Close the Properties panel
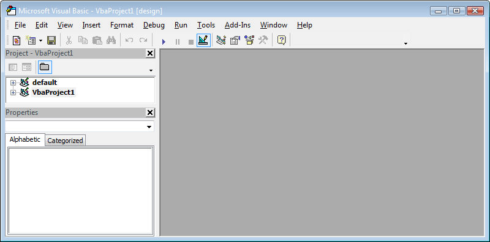Screen dimensions: 490x242 pyautogui.click(x=150, y=112)
